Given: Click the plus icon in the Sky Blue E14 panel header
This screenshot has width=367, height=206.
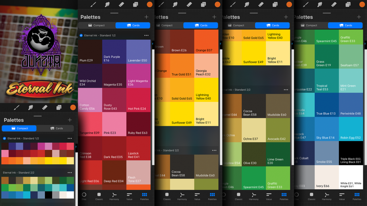Looking at the screenshot, I should [359, 17].
